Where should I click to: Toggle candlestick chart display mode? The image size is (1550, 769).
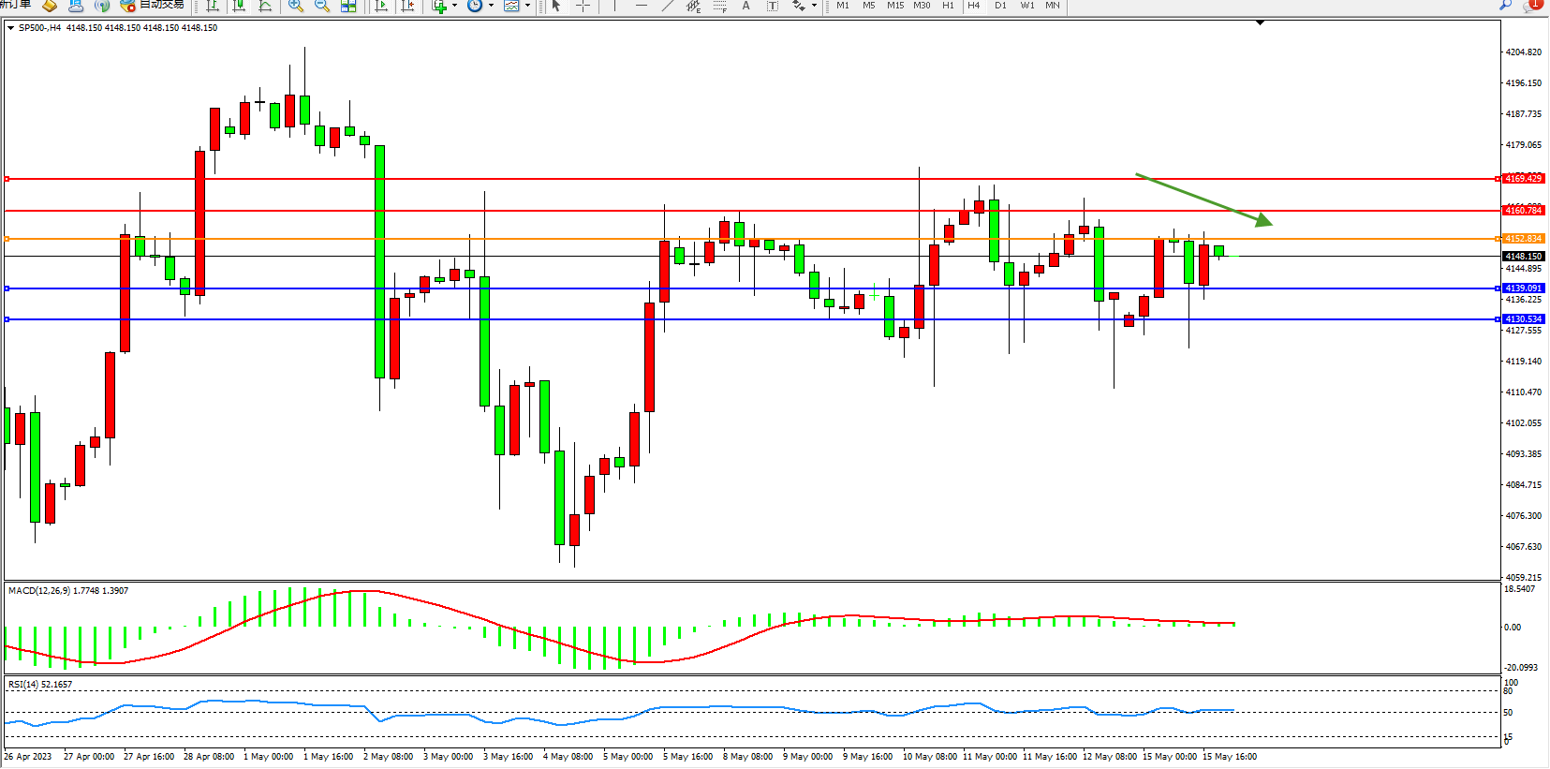[x=240, y=6]
